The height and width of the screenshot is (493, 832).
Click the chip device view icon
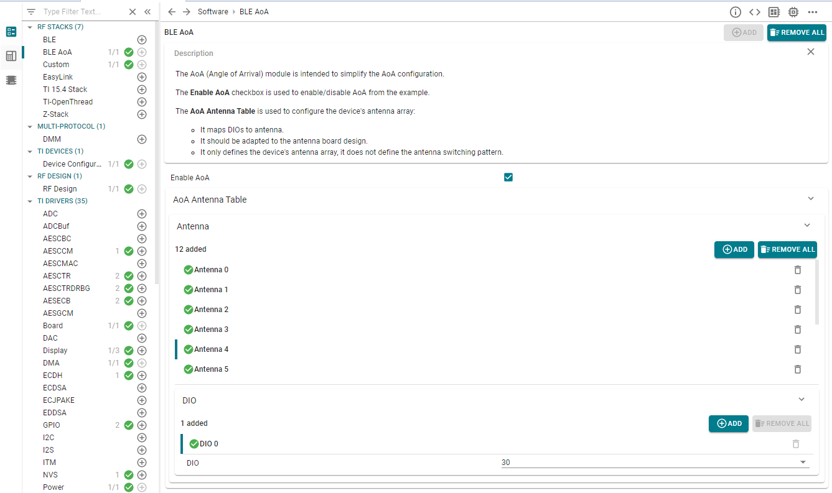(x=794, y=12)
